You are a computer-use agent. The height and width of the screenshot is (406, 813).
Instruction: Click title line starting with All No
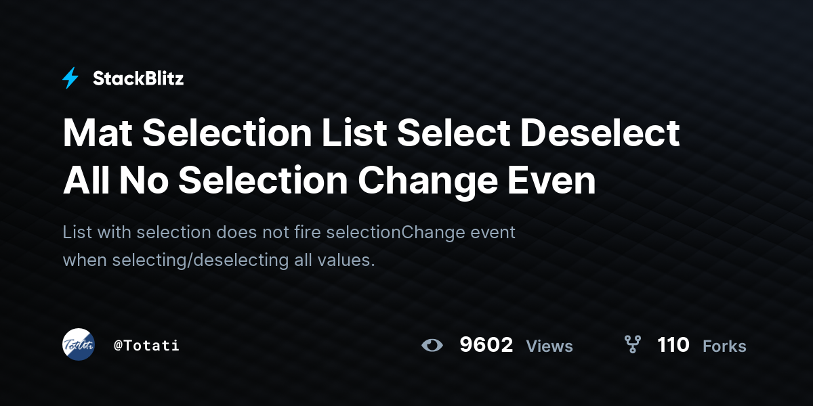coord(329,180)
